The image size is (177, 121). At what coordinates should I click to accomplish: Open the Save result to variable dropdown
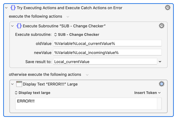(160, 62)
